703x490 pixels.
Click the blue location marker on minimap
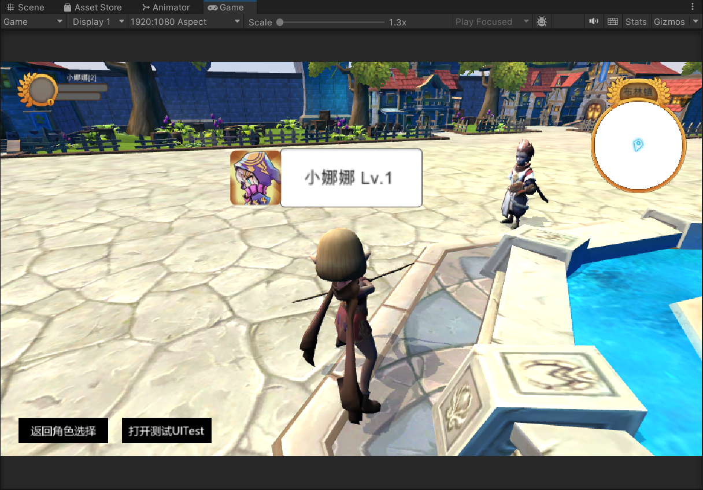coord(638,144)
